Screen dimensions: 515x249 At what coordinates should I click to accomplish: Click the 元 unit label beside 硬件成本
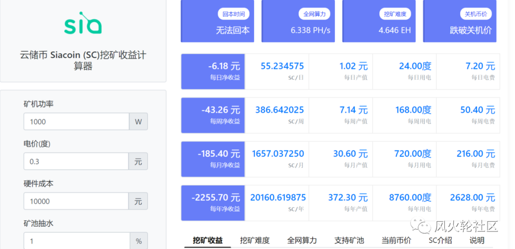[x=138, y=201]
